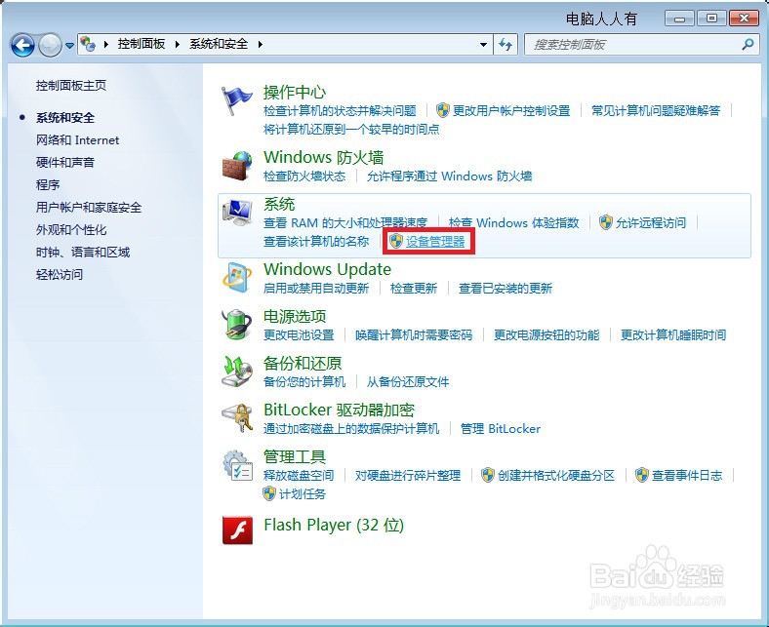Go to 控制面板主页 in sidebar
The image size is (769, 627).
coord(71,85)
